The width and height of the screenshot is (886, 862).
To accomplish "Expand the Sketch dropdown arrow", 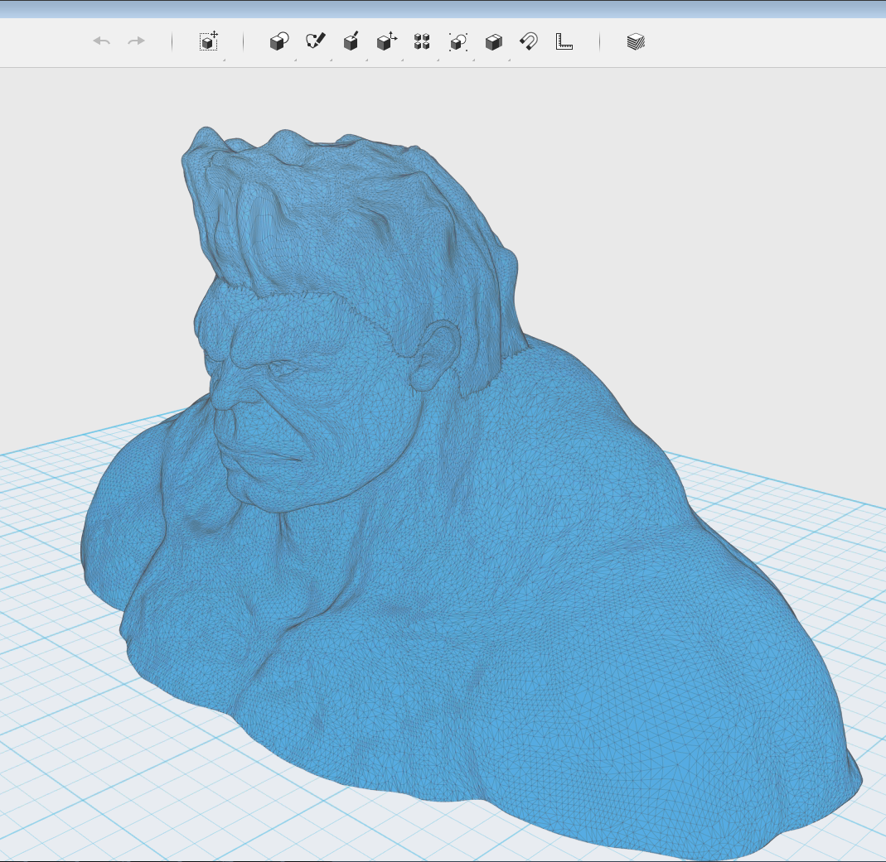I will [332, 60].
